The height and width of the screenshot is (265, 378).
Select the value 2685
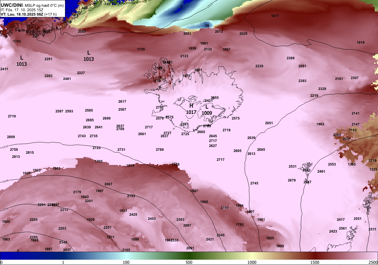(261, 150)
